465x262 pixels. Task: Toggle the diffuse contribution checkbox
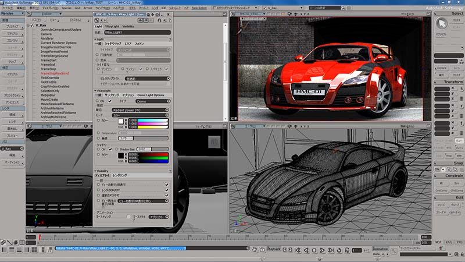pos(141,69)
